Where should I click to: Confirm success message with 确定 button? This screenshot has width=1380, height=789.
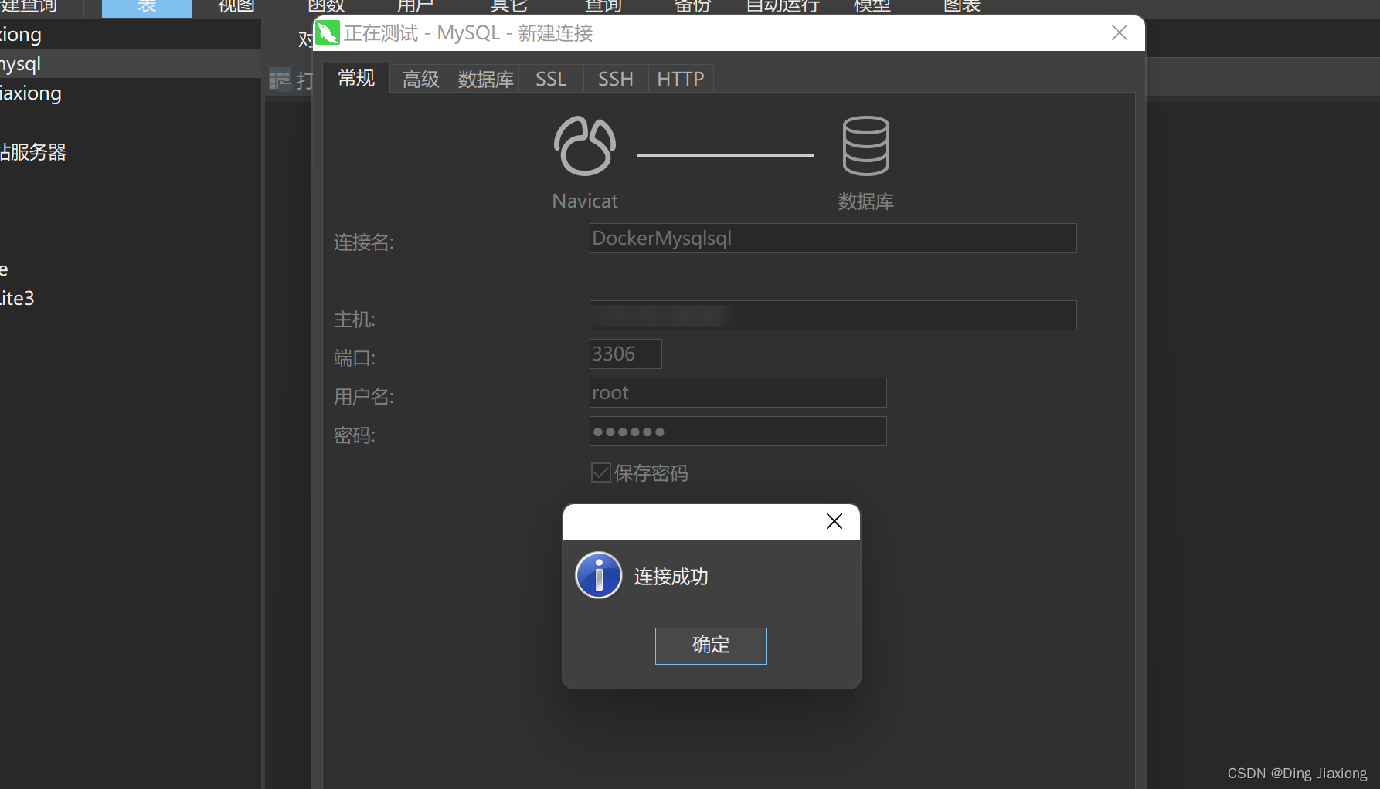(711, 645)
